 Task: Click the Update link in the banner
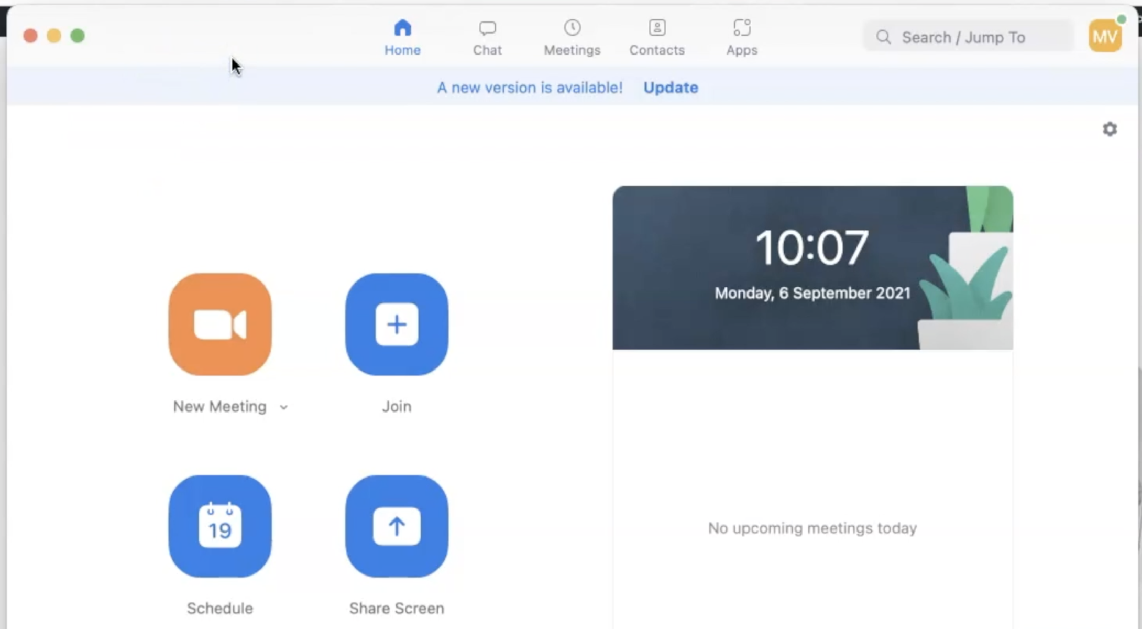671,88
